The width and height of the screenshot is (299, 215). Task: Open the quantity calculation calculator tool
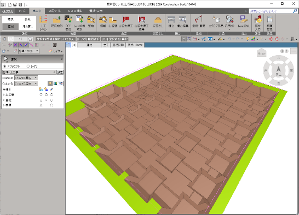(269, 23)
